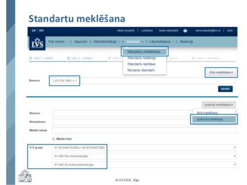Click the 'Meklēt tekstā' input field
The width and height of the screenshot is (247, 185).
coord(144,130)
